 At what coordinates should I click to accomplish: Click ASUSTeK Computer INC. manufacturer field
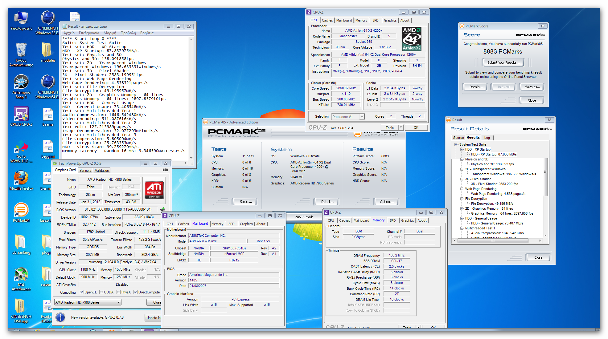(x=234, y=236)
